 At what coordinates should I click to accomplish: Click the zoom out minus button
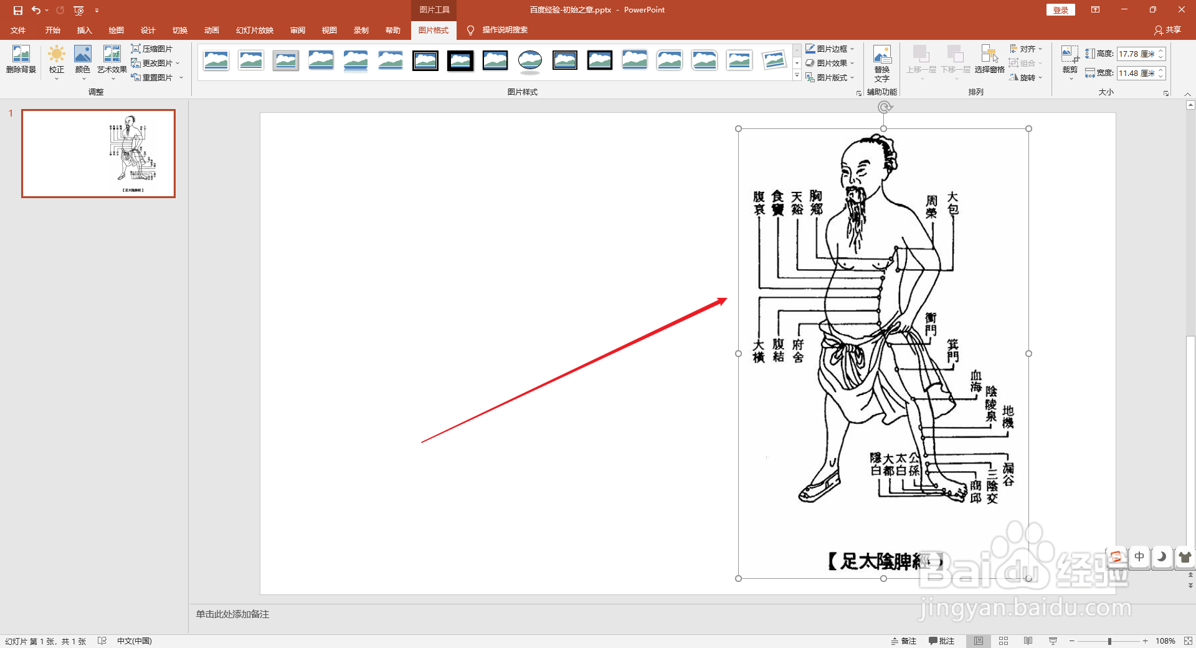pos(1072,641)
